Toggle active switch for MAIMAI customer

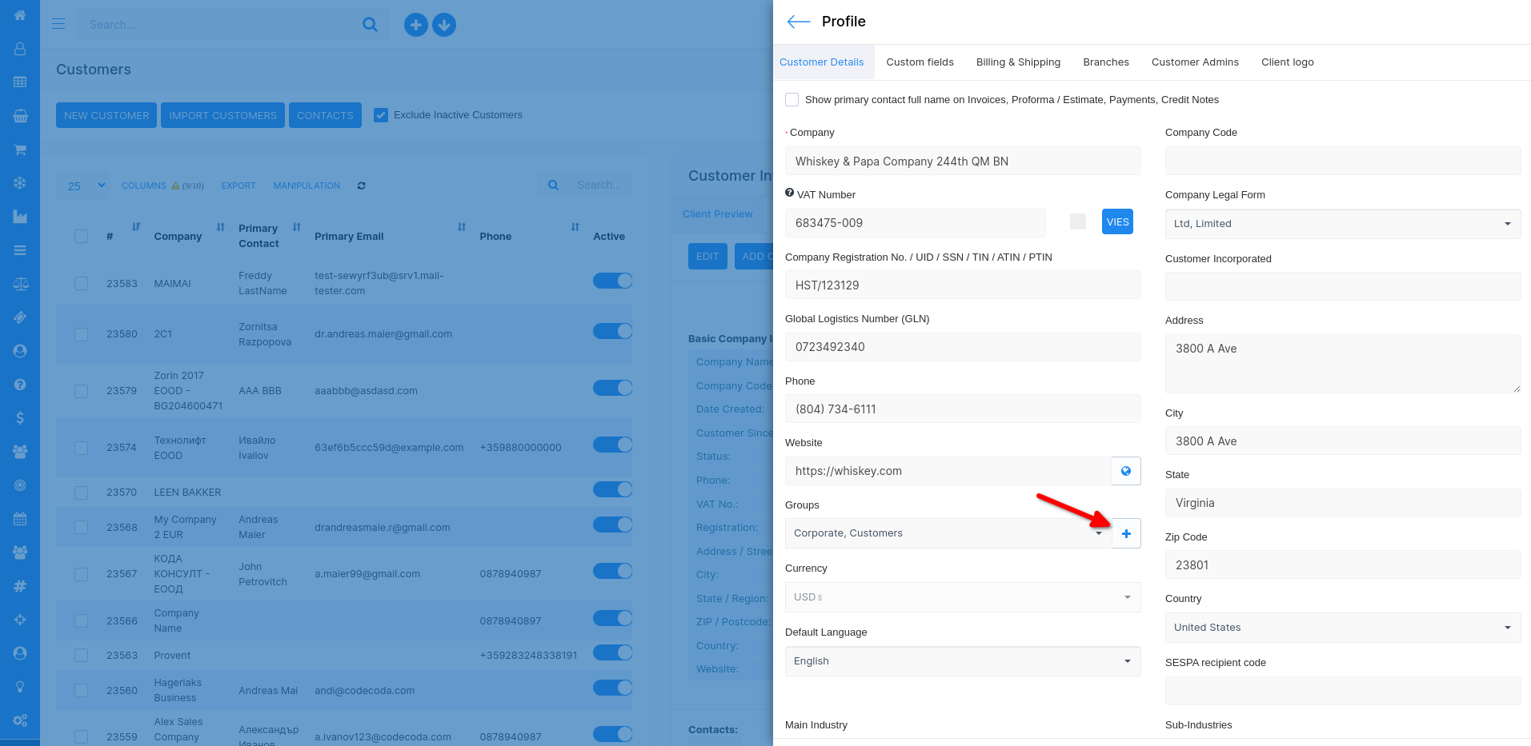click(612, 281)
